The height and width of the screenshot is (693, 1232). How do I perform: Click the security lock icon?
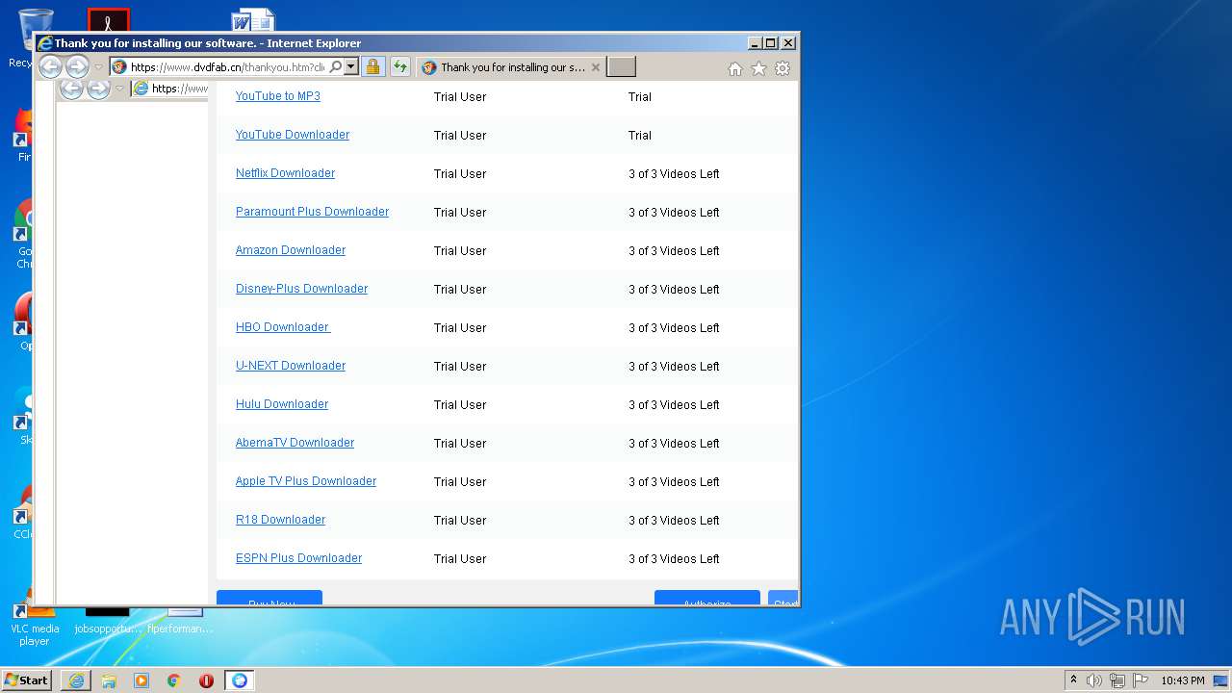[372, 66]
